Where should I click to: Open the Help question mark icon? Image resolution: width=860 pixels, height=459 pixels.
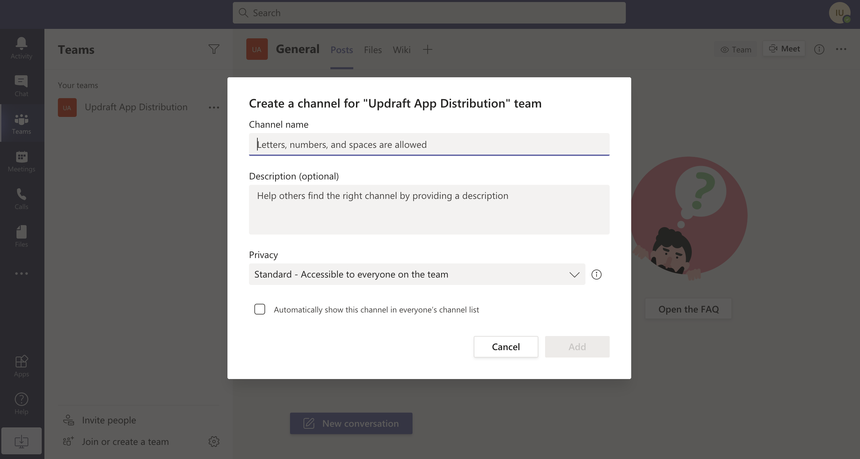[22, 404]
